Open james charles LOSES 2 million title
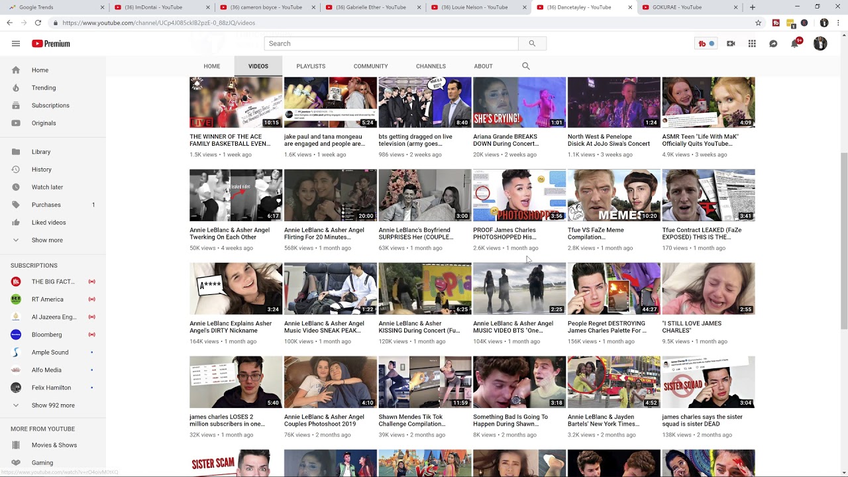This screenshot has height=477, width=848. coord(227,420)
